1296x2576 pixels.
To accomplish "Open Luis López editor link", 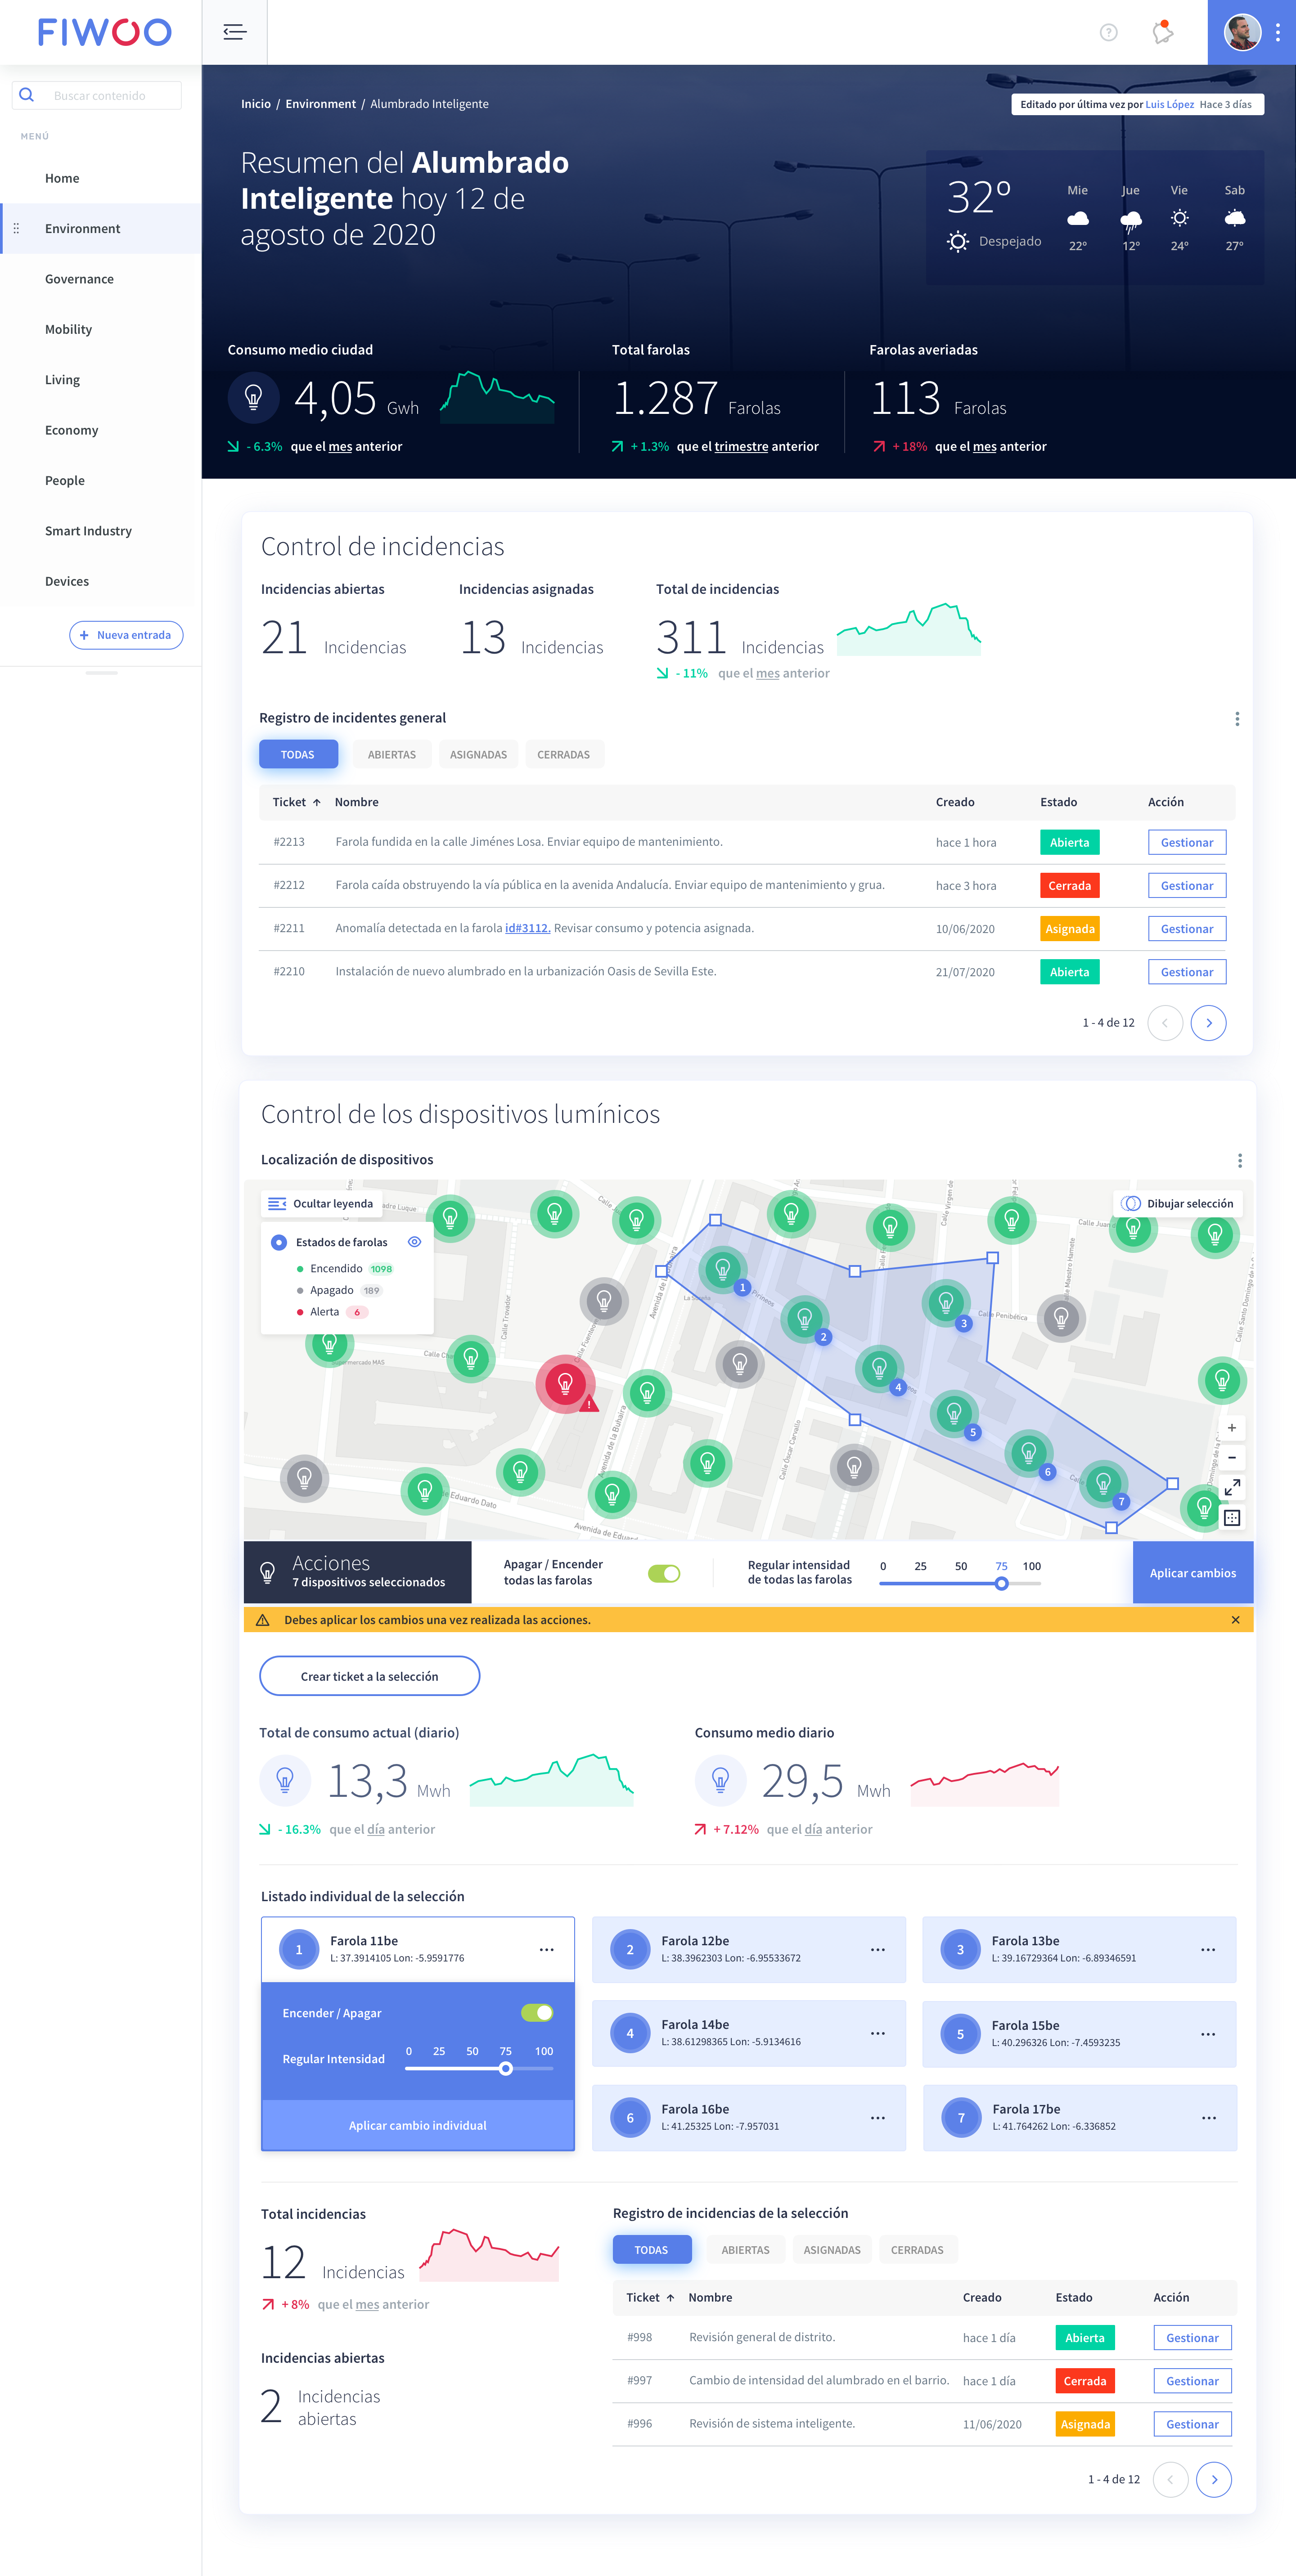I will click(1169, 104).
